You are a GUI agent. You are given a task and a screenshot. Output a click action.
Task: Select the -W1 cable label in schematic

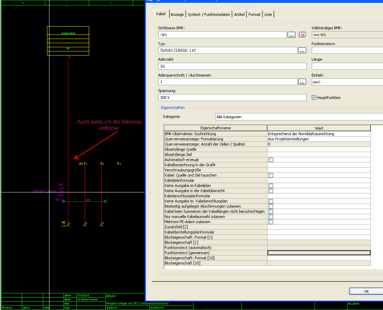[x=60, y=185]
